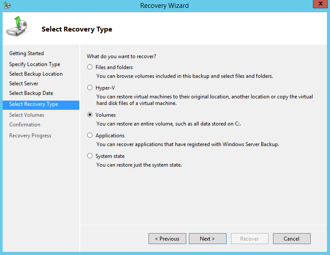
Task: Select the System state radio option
Action: click(90, 156)
